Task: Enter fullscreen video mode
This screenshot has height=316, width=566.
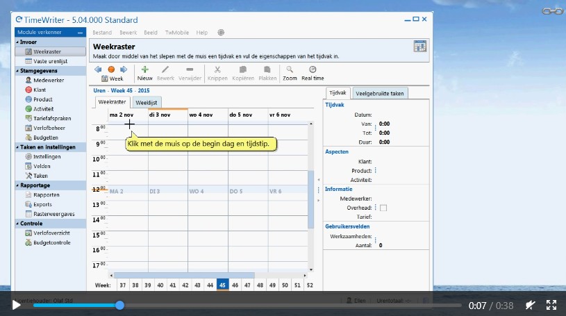Action: coord(551,305)
